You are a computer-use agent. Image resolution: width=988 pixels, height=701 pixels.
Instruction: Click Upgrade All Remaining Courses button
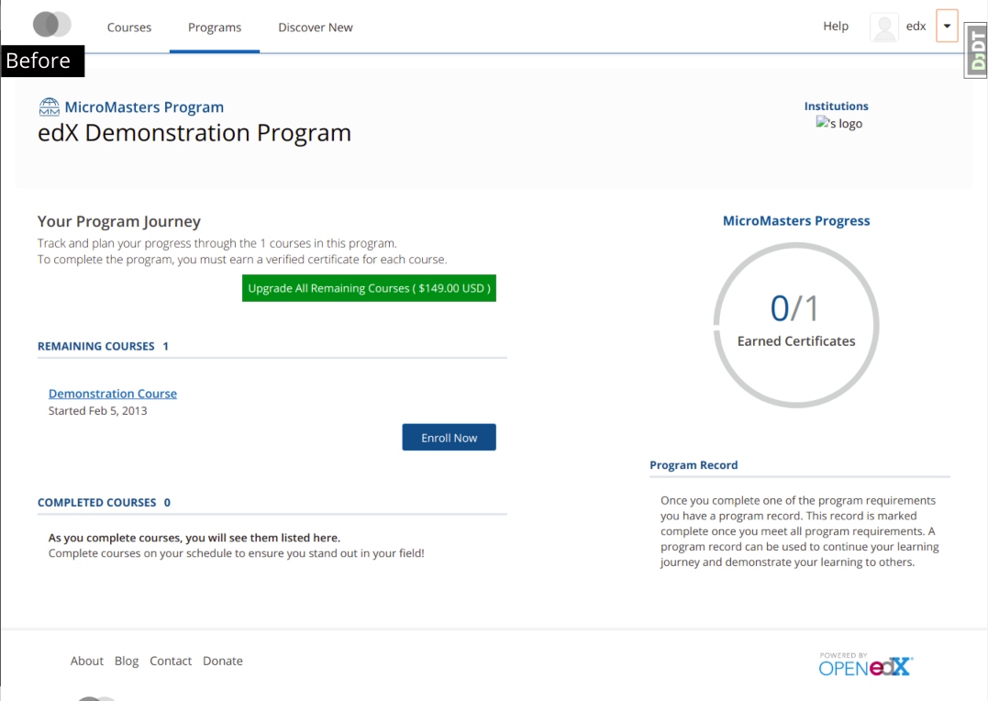pos(369,288)
